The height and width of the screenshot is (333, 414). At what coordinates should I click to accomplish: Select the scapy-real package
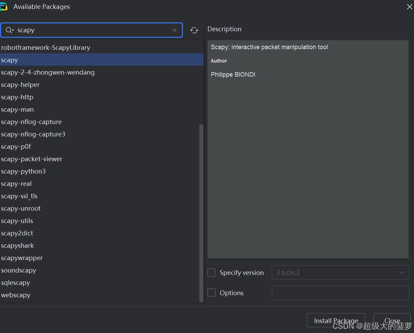coord(100,184)
